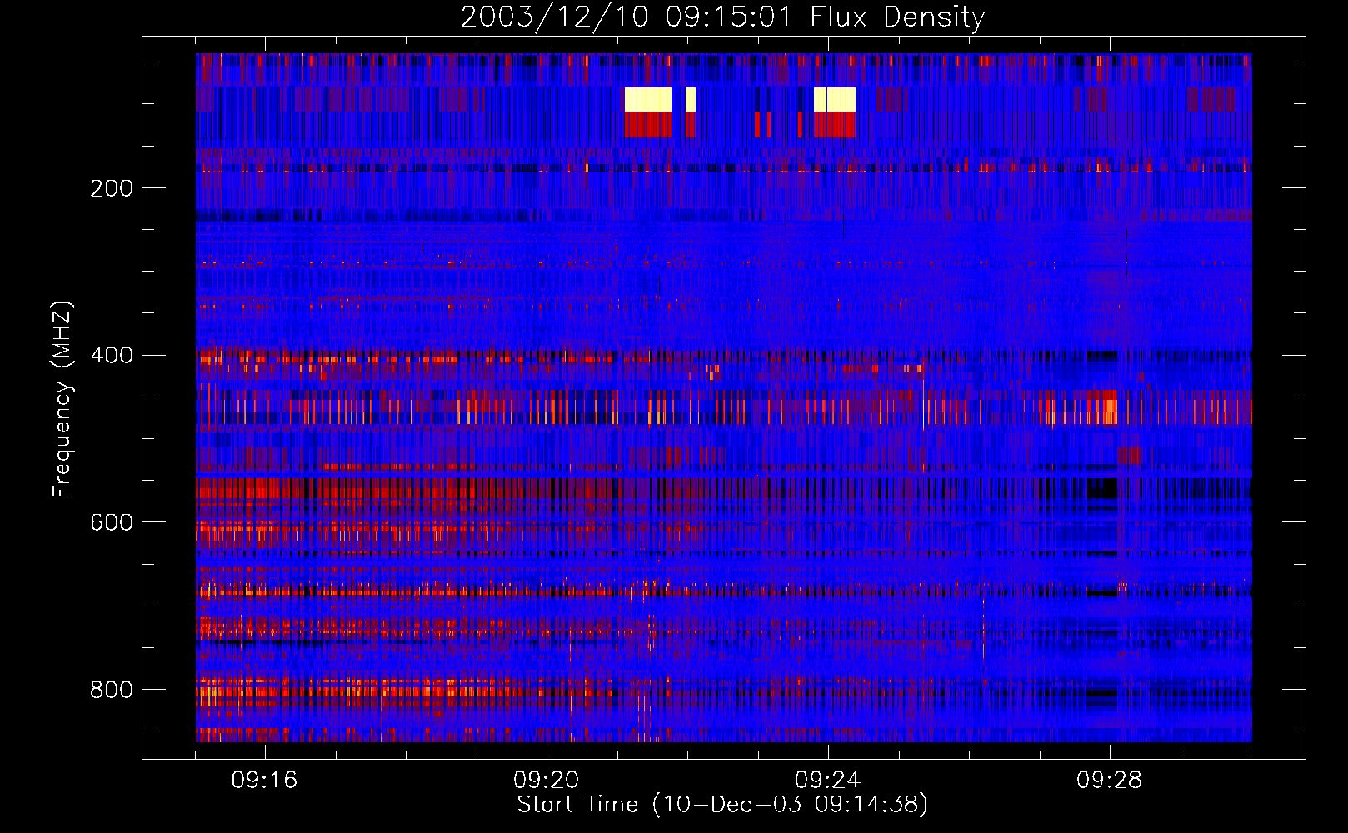The image size is (1348, 833).
Task: Click the pale-yellow saturated burst near 09:24
Action: (x=835, y=99)
